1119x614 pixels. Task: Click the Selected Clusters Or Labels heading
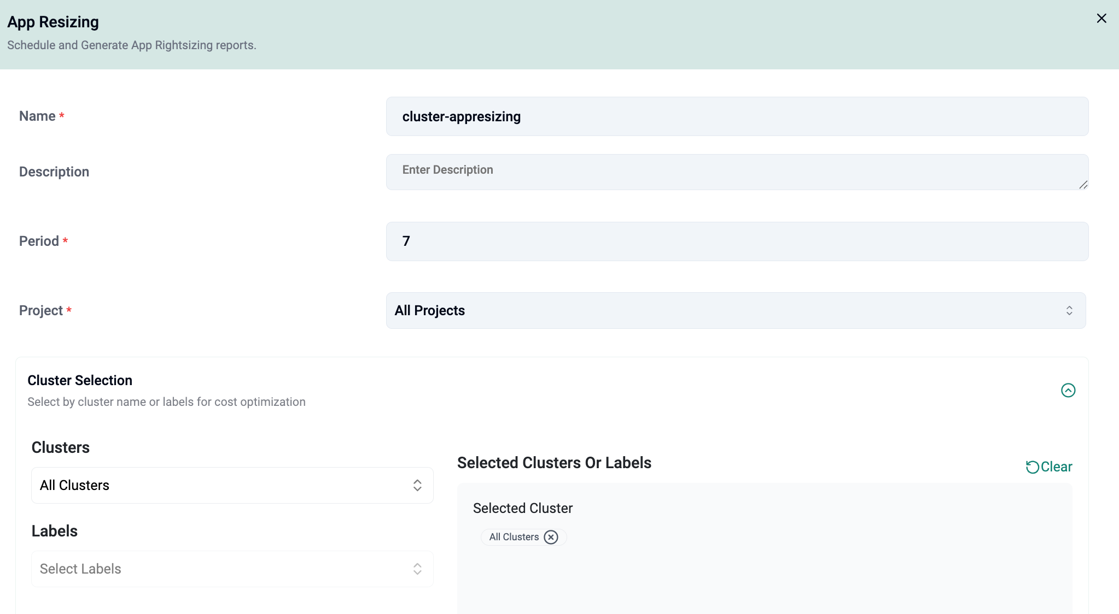click(x=554, y=463)
